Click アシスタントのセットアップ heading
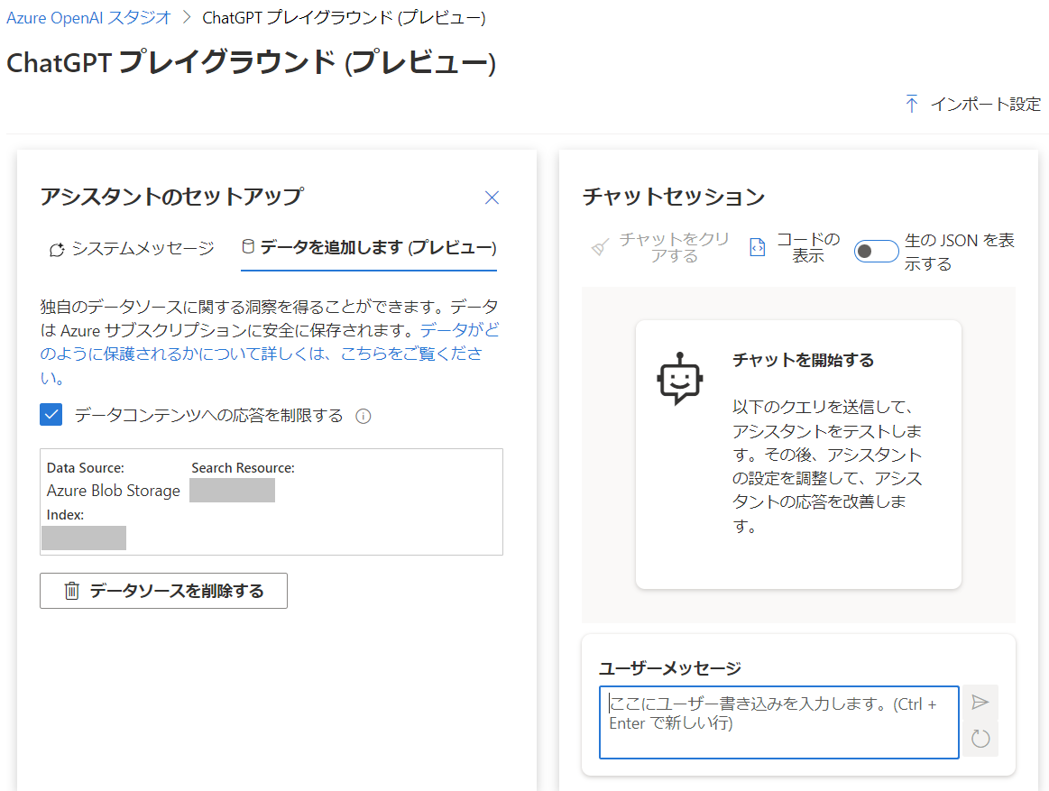Screen dimensions: 1049x791 pyautogui.click(x=172, y=197)
